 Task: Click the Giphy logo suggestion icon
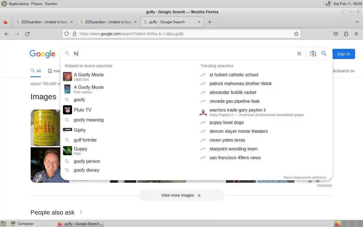pos(67,130)
